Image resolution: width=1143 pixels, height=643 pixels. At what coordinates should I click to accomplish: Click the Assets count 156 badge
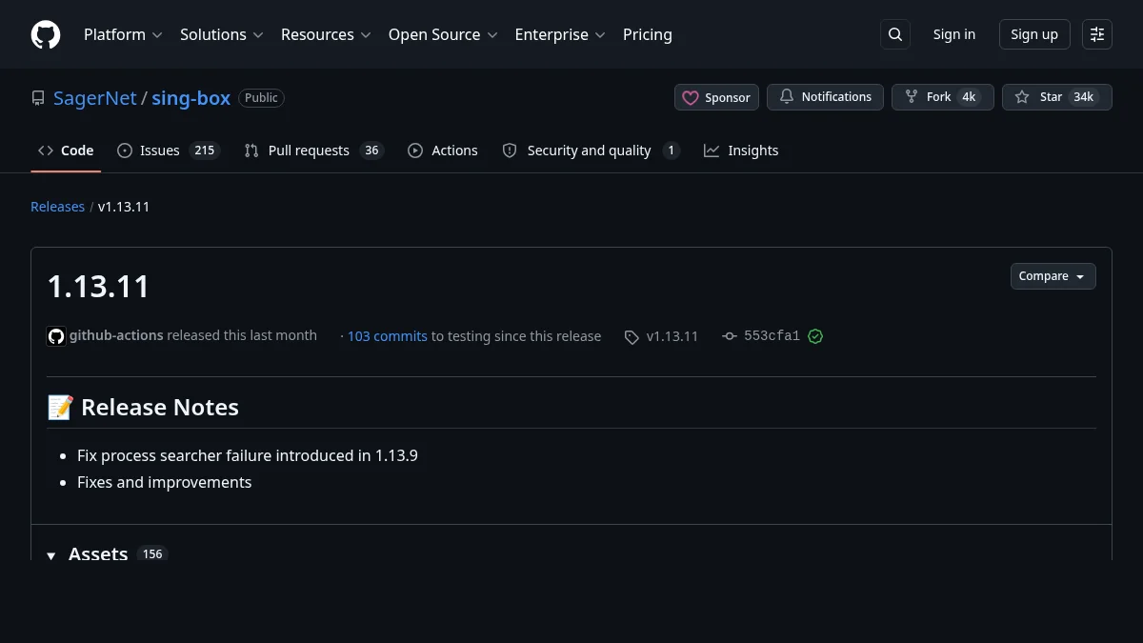click(152, 554)
